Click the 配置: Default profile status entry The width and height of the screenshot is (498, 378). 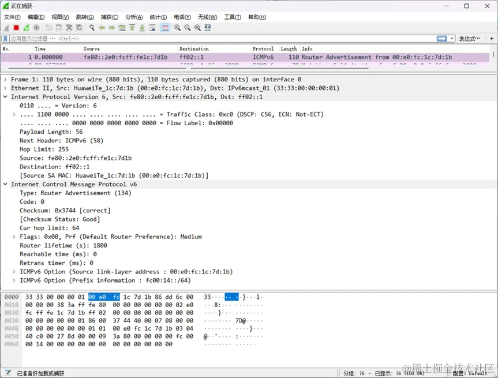click(470, 373)
